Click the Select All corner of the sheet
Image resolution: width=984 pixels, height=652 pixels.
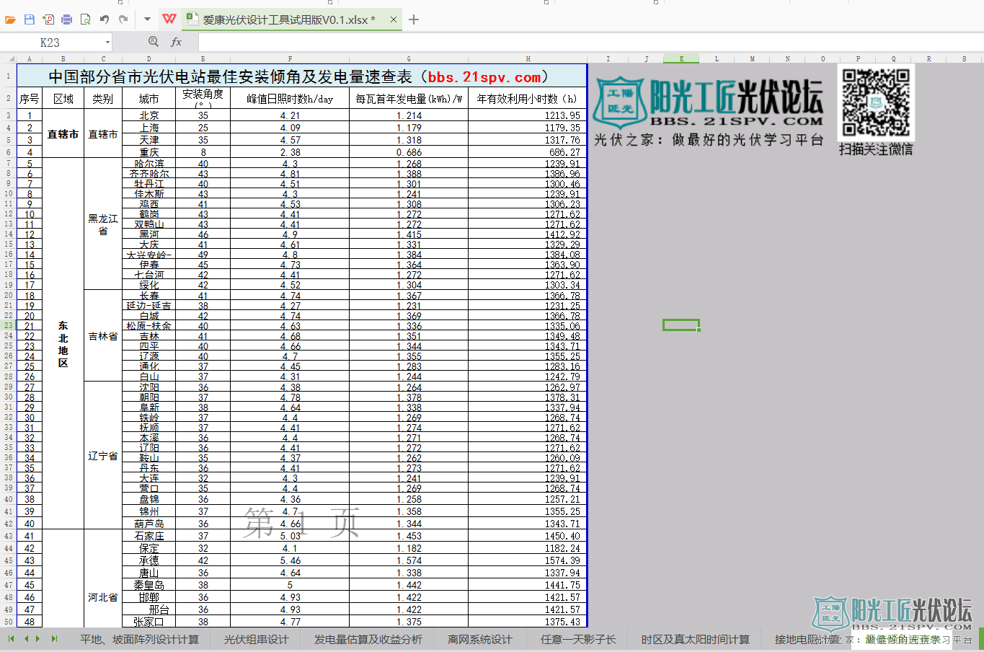tap(8, 58)
